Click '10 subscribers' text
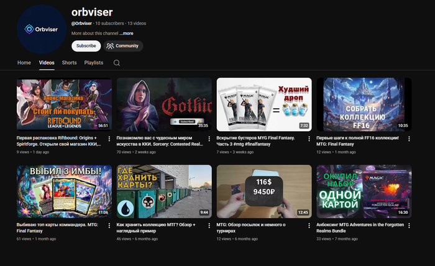Screen dimensions: 435x266 (109, 23)
